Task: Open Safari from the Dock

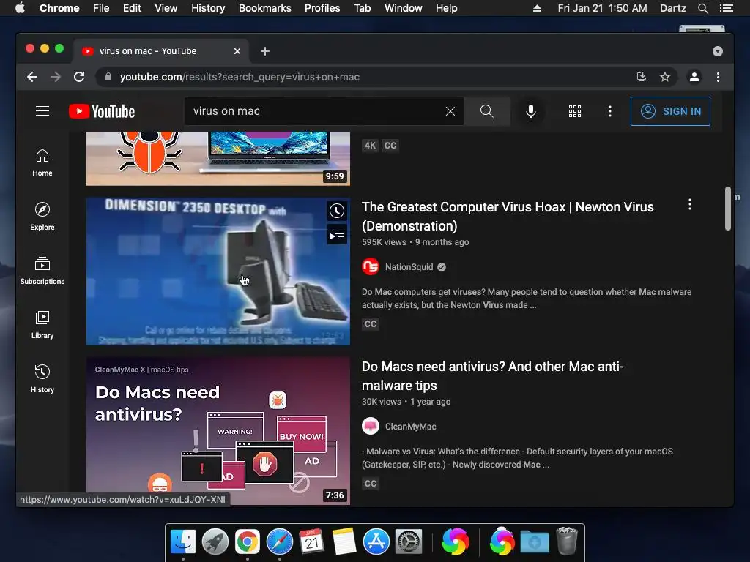Action: (x=280, y=542)
